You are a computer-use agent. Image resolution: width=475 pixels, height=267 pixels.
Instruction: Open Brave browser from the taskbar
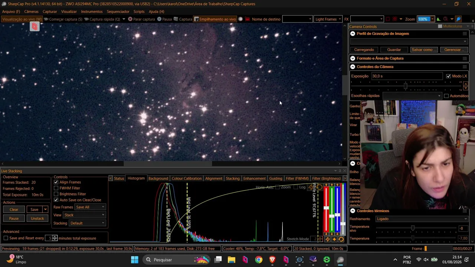click(272, 260)
